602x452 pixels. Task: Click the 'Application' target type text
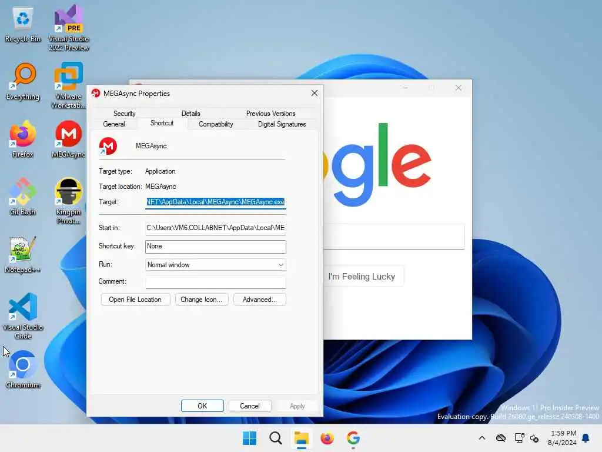[x=160, y=171]
